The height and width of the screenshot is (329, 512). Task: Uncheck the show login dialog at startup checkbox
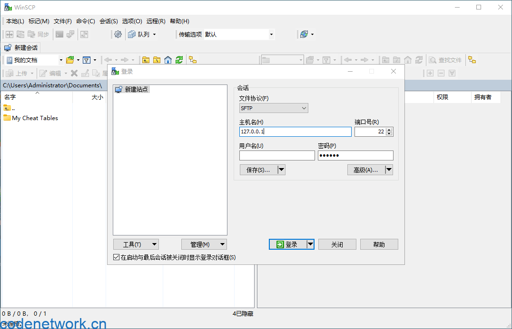(116, 257)
